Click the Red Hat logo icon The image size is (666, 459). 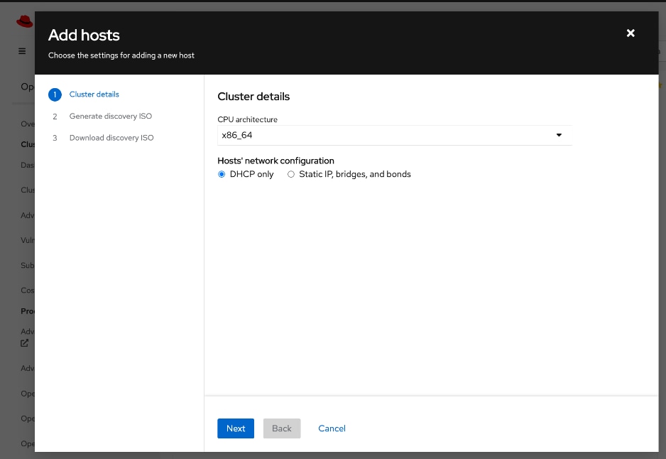(25, 21)
